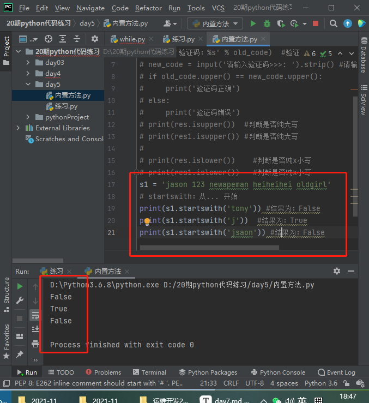Click the blue update arrow icon
The width and height of the screenshot is (369, 403).
pos(347,23)
